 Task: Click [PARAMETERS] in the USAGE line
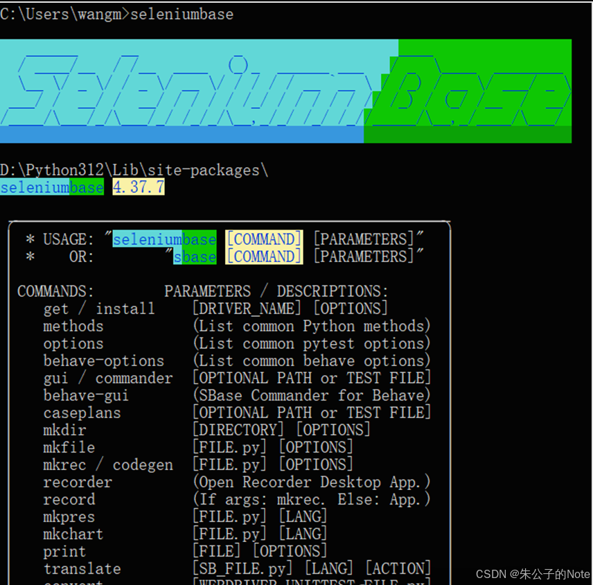(364, 239)
